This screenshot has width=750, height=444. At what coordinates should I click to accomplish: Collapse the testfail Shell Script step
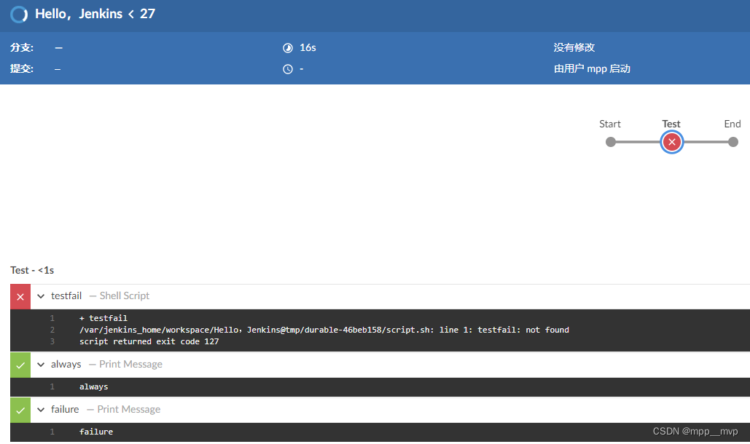pos(41,296)
